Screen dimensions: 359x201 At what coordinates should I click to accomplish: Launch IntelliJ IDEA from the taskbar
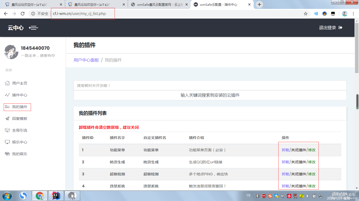56,196
